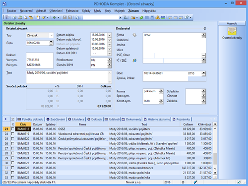Viewport: 248px width, 186px height.
Task: Tick checkbox for row 16Mz0222
Action: point(12,148)
